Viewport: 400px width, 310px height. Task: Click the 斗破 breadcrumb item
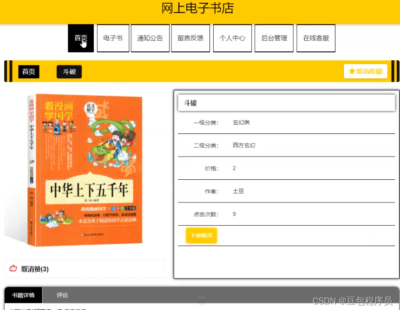[x=69, y=71]
